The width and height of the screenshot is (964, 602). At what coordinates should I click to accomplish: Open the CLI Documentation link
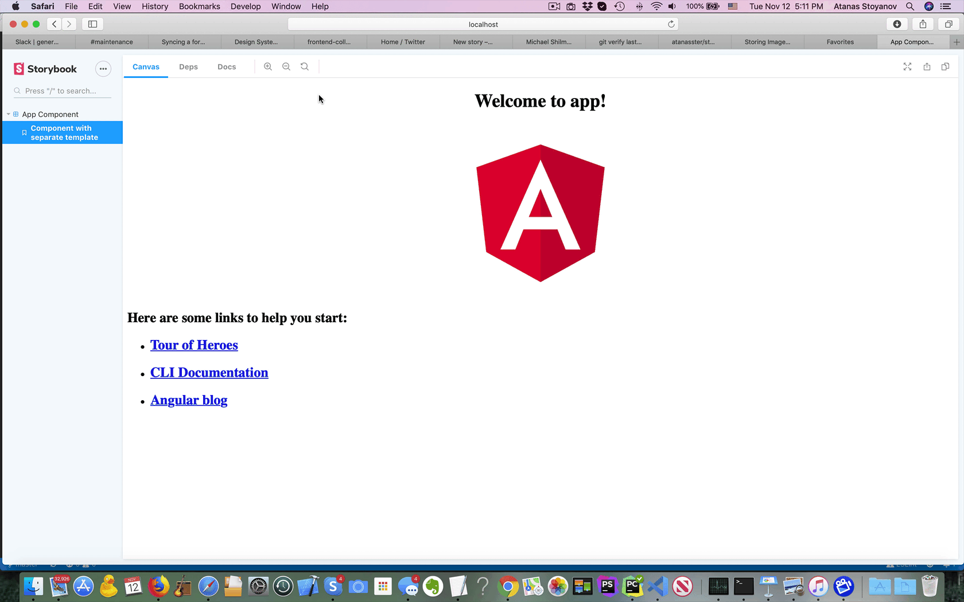(x=209, y=372)
